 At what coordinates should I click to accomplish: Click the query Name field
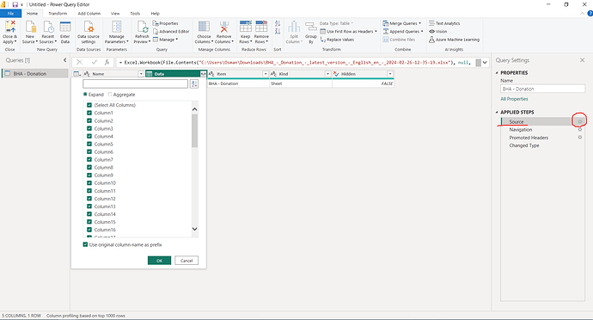[542, 89]
